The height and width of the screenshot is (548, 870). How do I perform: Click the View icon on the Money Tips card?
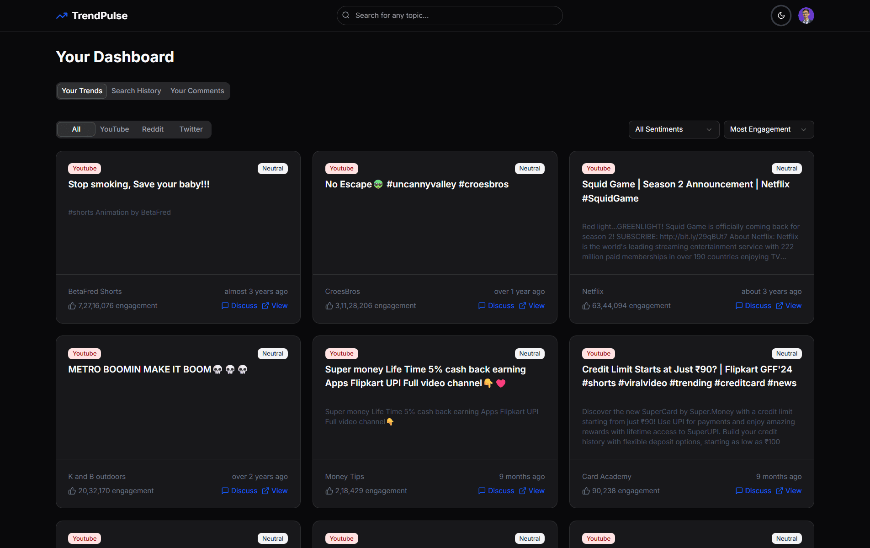(x=522, y=491)
